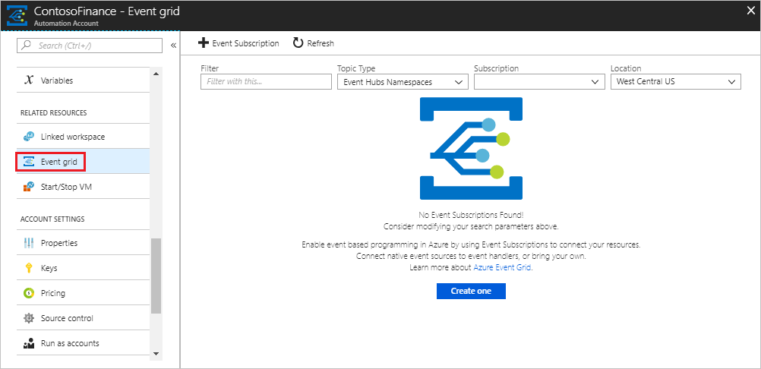The height and width of the screenshot is (369, 761).
Task: Click the 'No Event Subscriptions Found!' text
Action: (x=471, y=215)
